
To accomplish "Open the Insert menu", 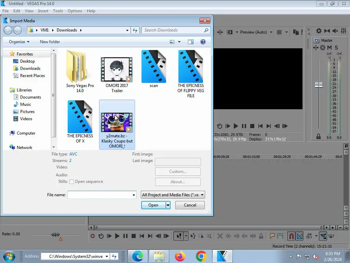I will (x=43, y=11).
